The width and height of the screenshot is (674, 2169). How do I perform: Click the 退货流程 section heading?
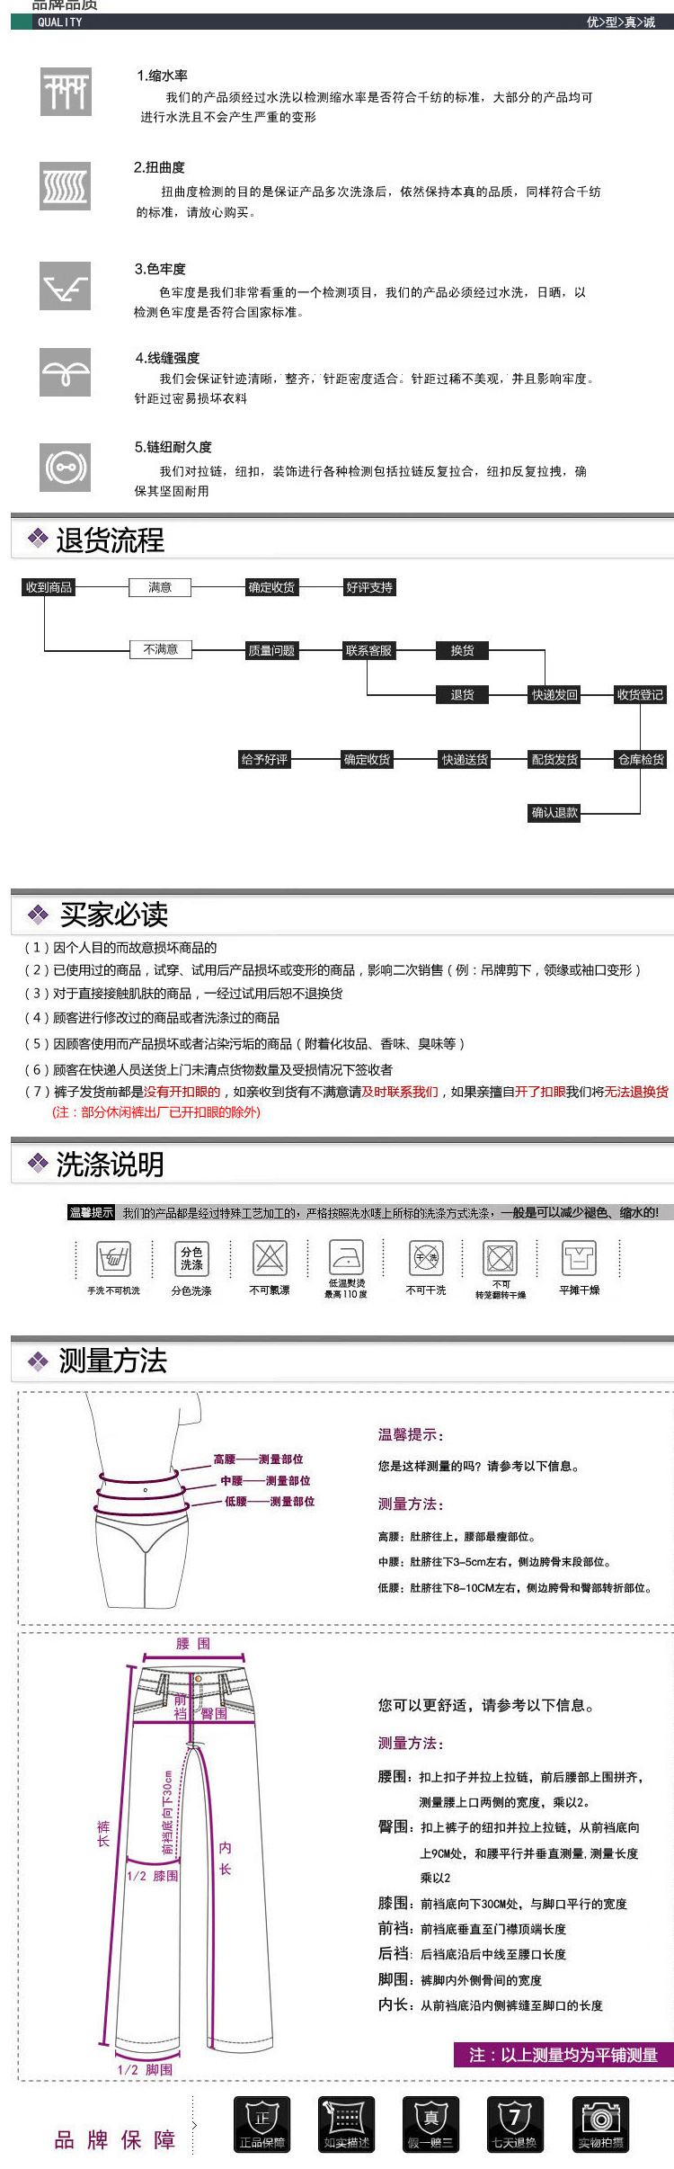(110, 540)
